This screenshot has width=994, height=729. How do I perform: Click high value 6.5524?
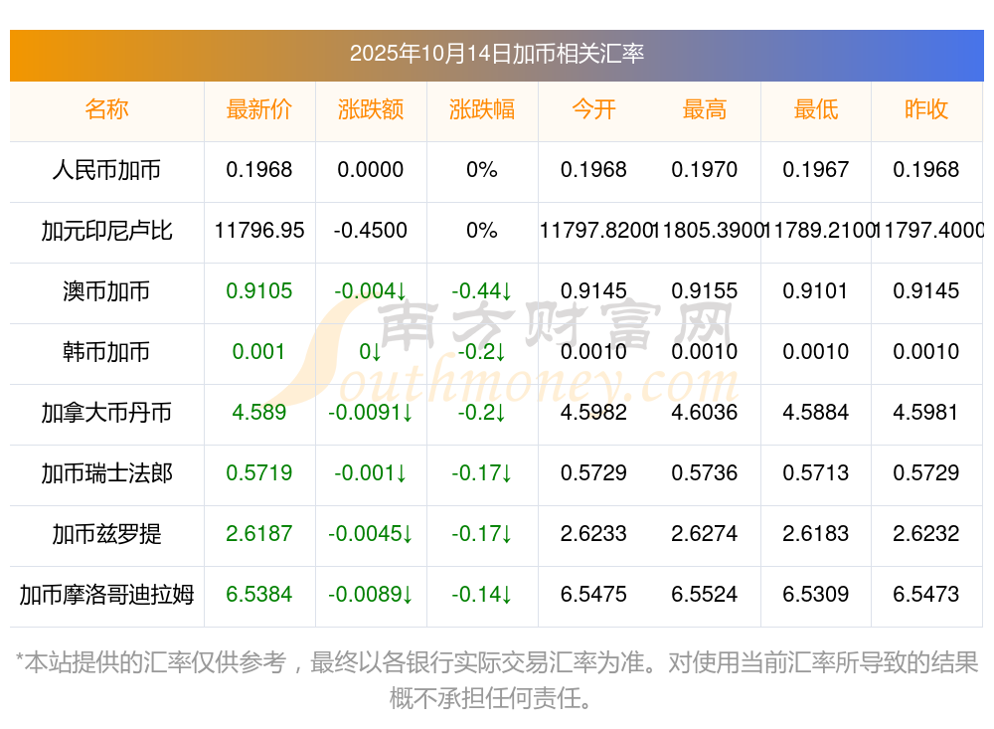[705, 595]
